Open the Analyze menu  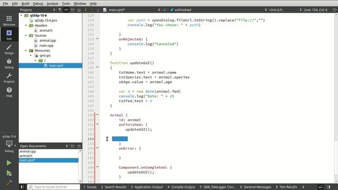click(52, 4)
